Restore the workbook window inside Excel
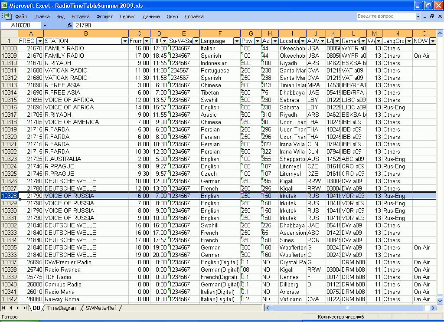The image size is (444, 322). [432, 16]
